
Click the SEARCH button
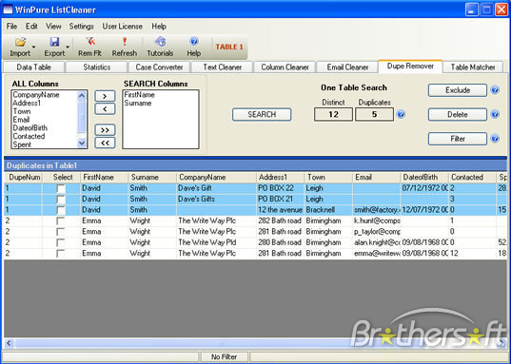(262, 115)
